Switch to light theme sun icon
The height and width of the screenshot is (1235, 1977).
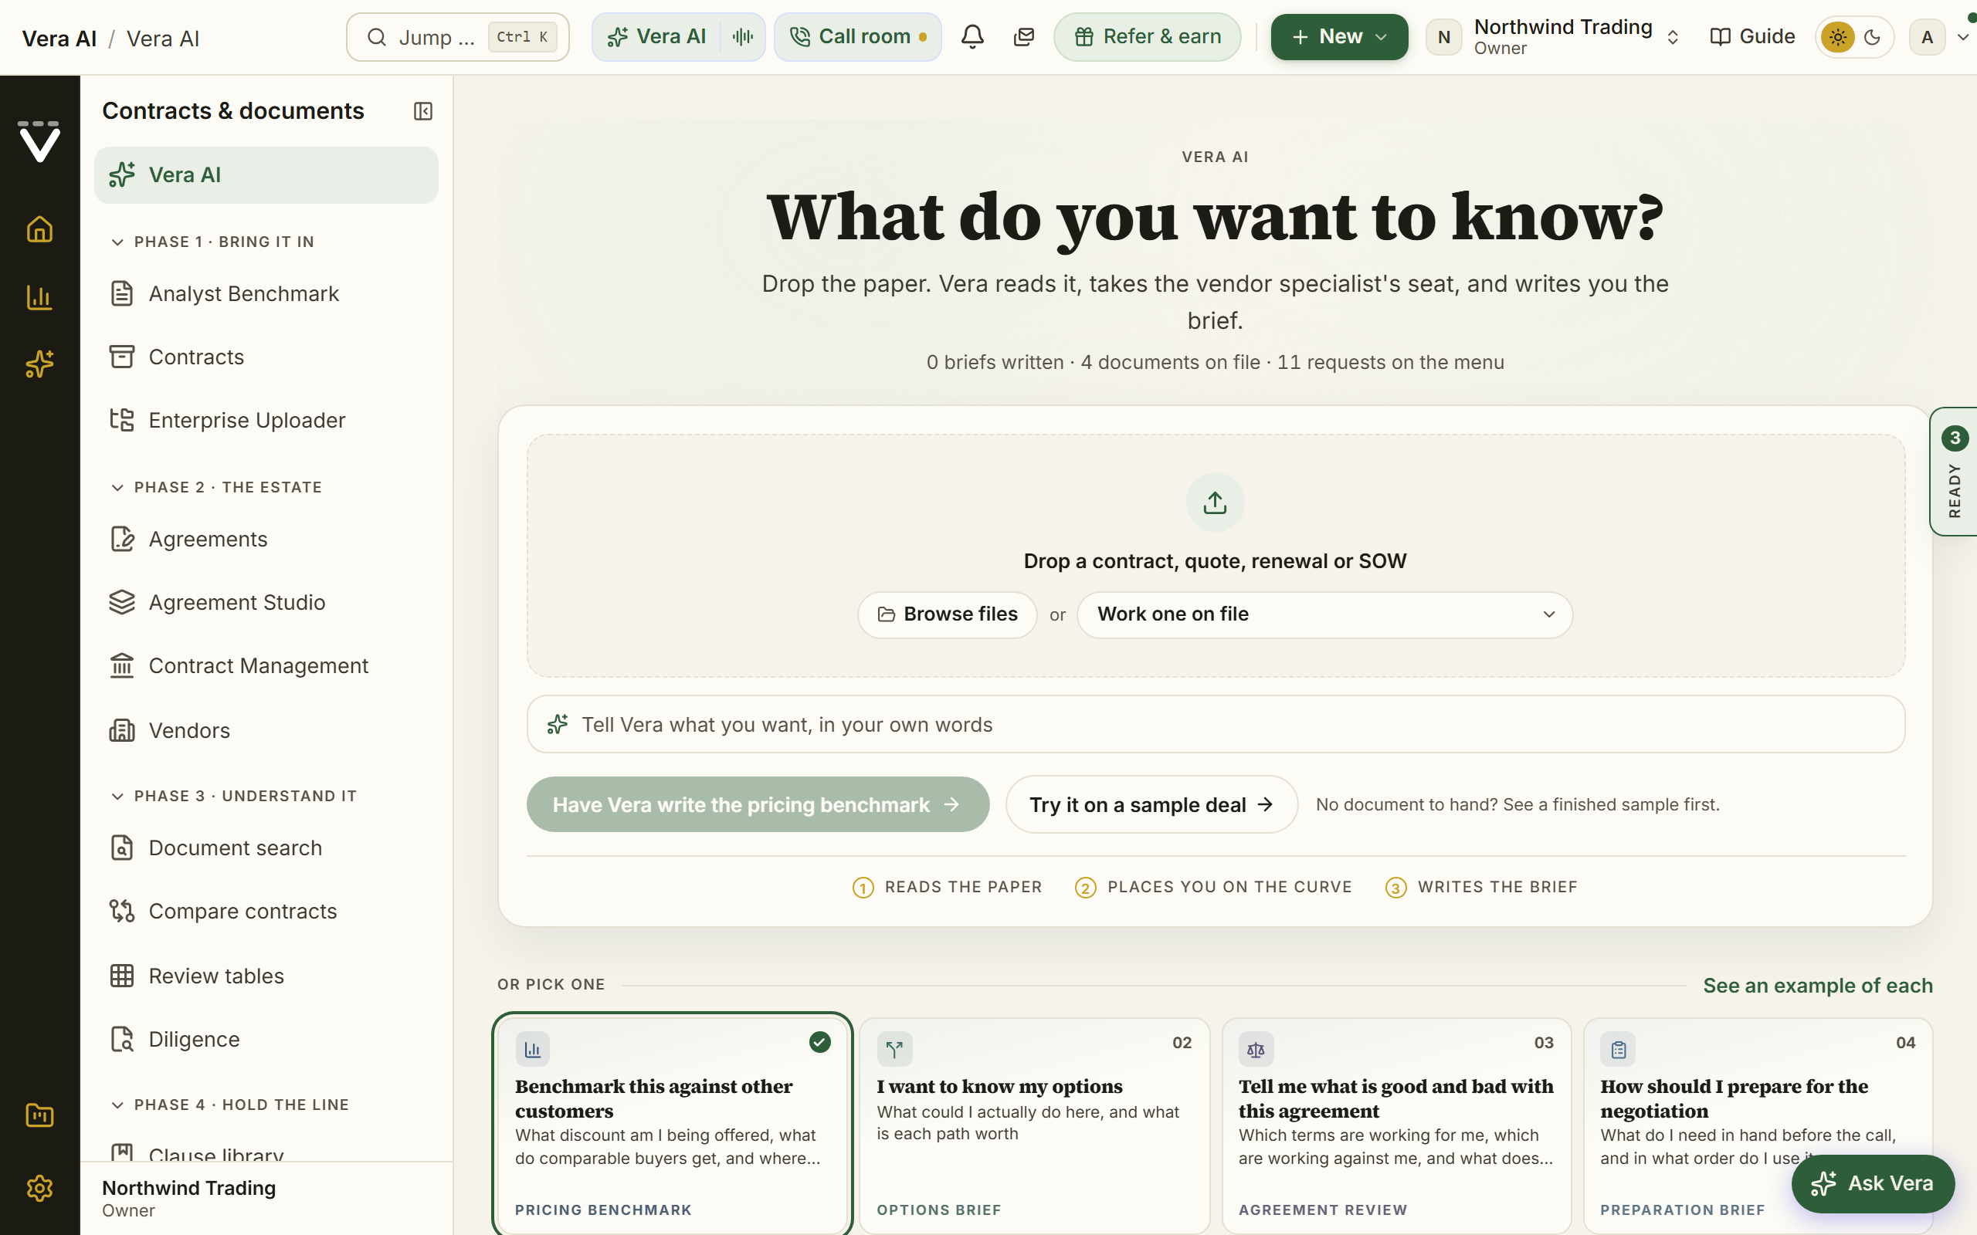coord(1838,37)
